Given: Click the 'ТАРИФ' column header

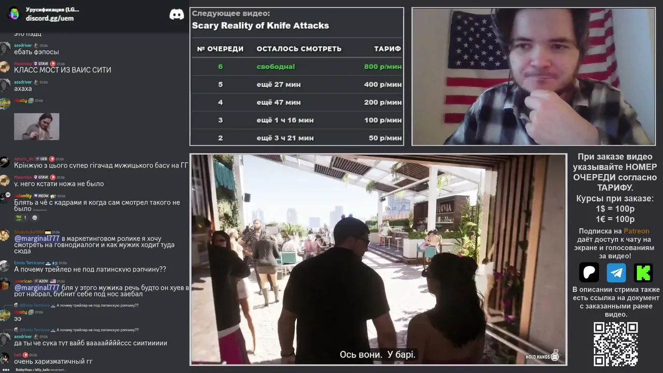Looking at the screenshot, I should [387, 49].
